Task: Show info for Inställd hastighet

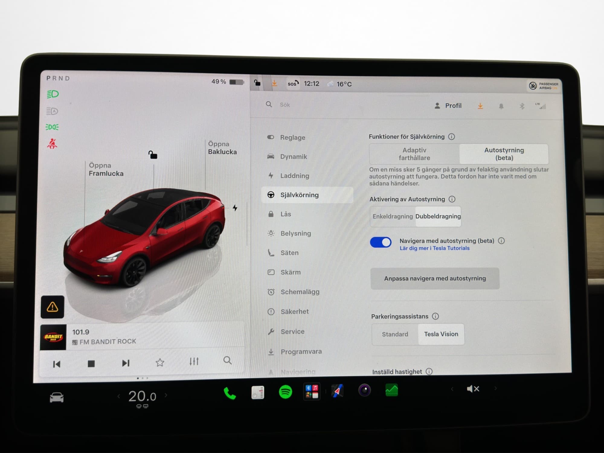Action: [x=429, y=371]
